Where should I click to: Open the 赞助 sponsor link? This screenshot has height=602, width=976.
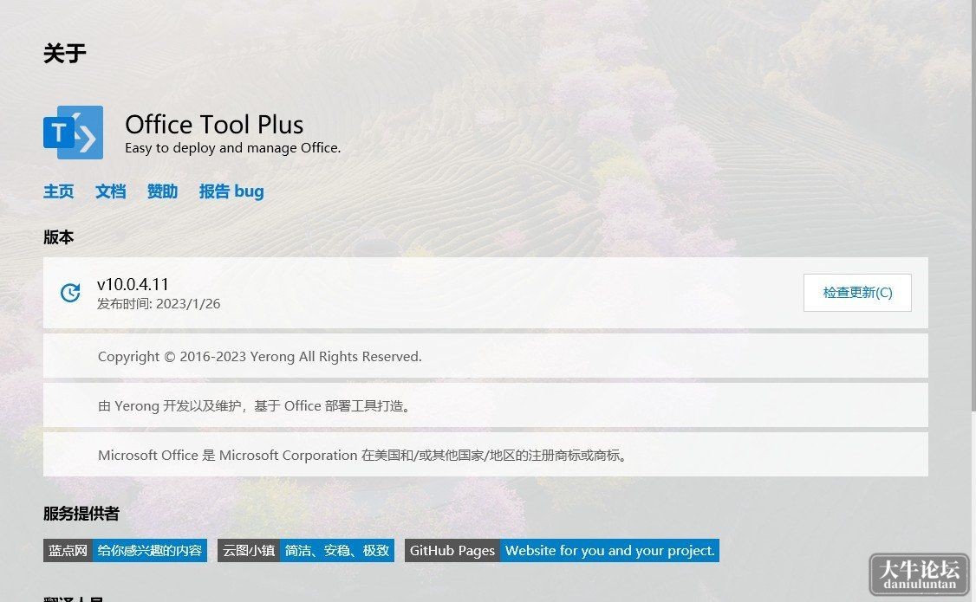coord(162,191)
